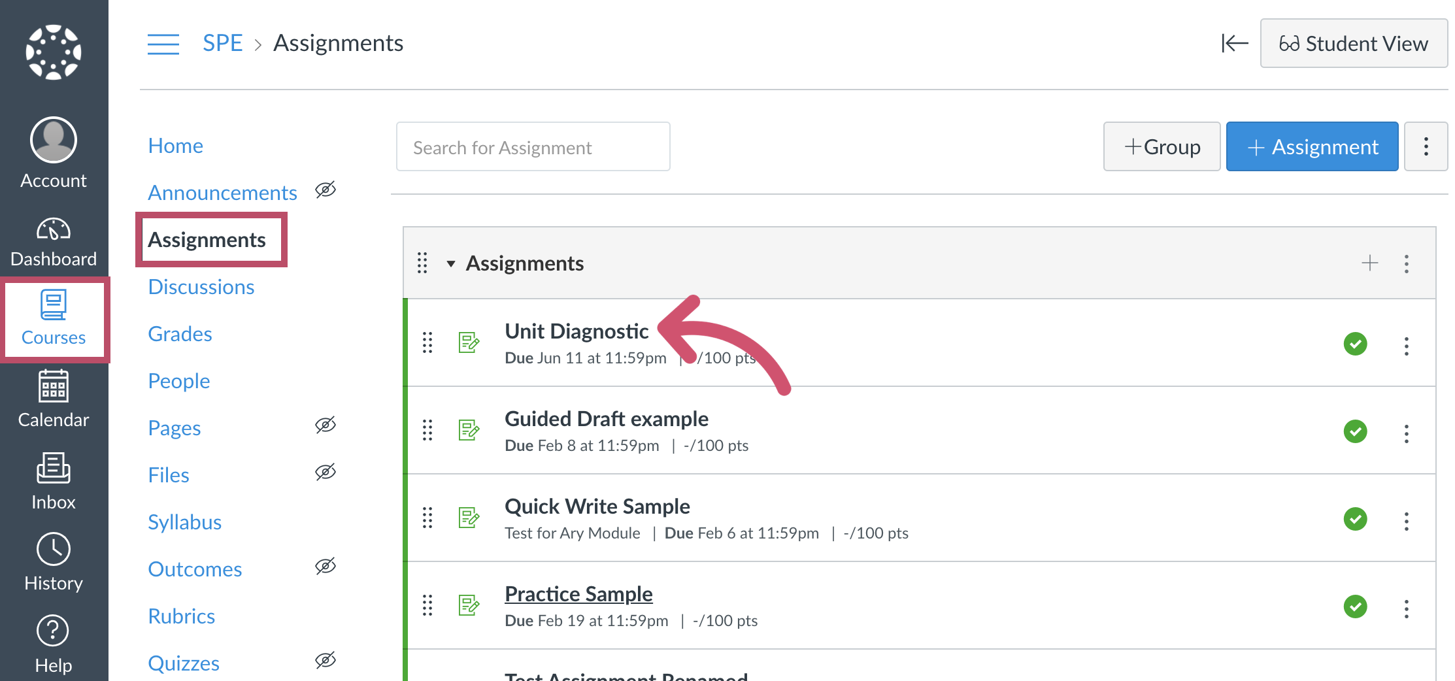The image size is (1455, 681).
Task: Open Outcomes in course navigation
Action: click(x=195, y=569)
